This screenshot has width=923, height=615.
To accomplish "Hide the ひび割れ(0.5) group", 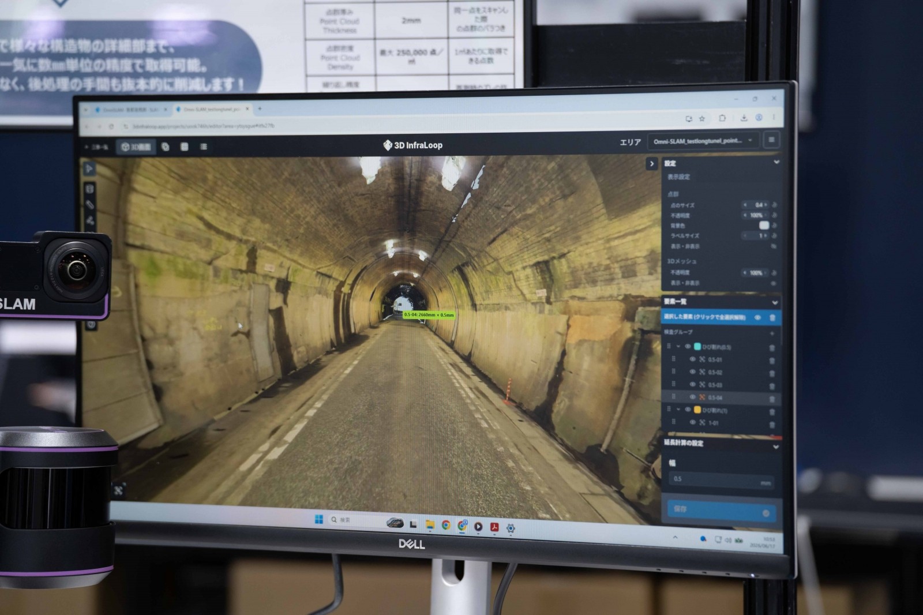I will (x=688, y=347).
